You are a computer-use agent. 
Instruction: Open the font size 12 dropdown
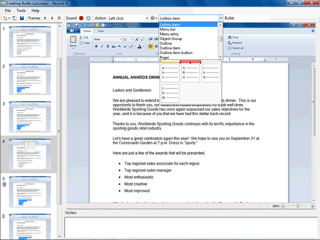(x=131, y=39)
